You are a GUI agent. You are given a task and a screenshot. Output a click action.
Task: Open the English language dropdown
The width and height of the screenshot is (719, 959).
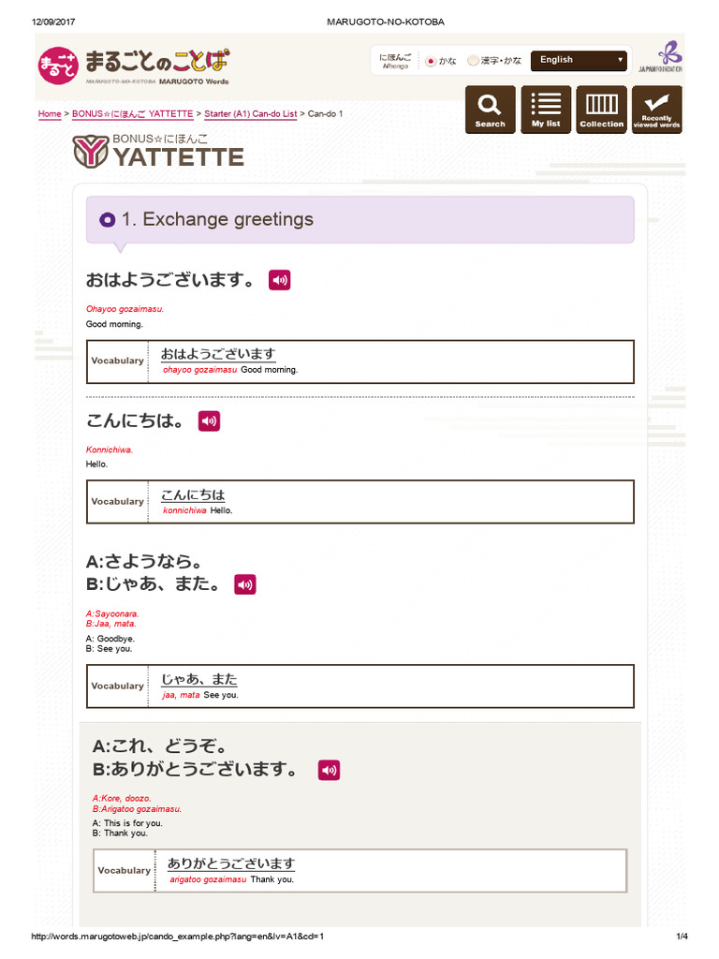tap(579, 60)
